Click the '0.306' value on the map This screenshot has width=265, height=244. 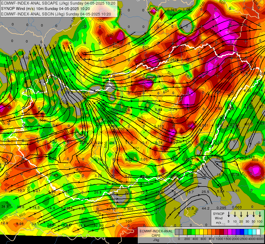(x=129, y=209)
